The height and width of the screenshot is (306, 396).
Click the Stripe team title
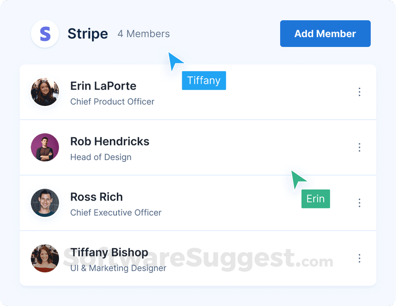coord(88,34)
